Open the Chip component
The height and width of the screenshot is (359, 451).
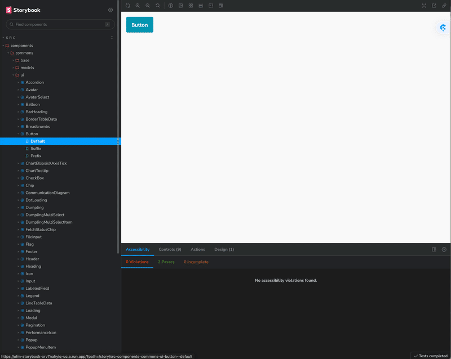[x=30, y=185]
